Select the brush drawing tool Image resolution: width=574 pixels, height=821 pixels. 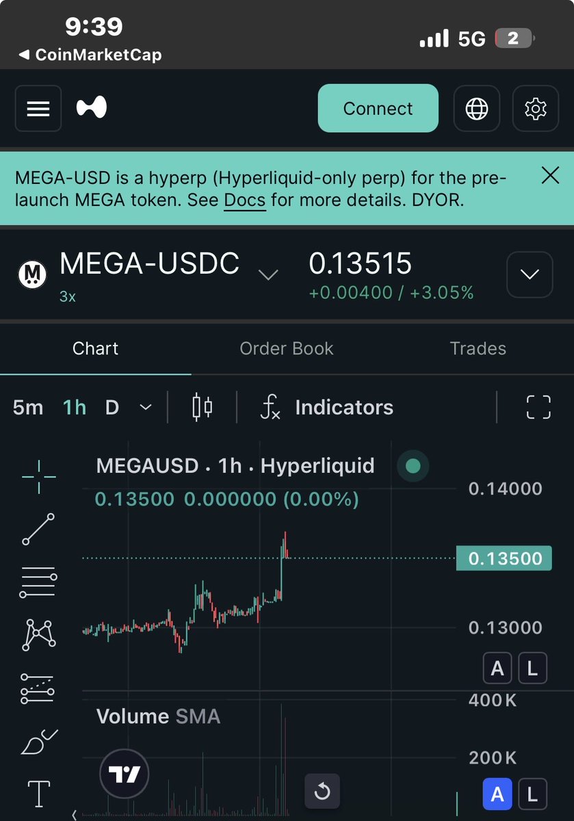pyautogui.click(x=39, y=741)
